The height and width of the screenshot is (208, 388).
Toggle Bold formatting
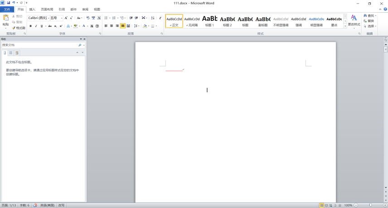pyautogui.click(x=31, y=26)
